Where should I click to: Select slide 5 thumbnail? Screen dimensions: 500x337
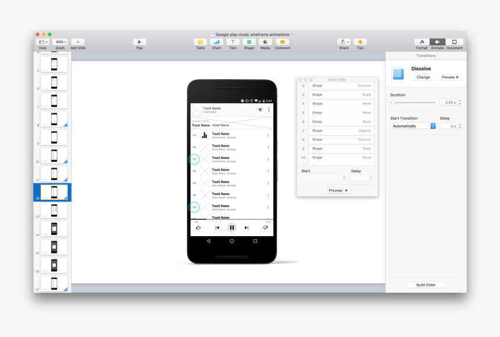coord(54,64)
